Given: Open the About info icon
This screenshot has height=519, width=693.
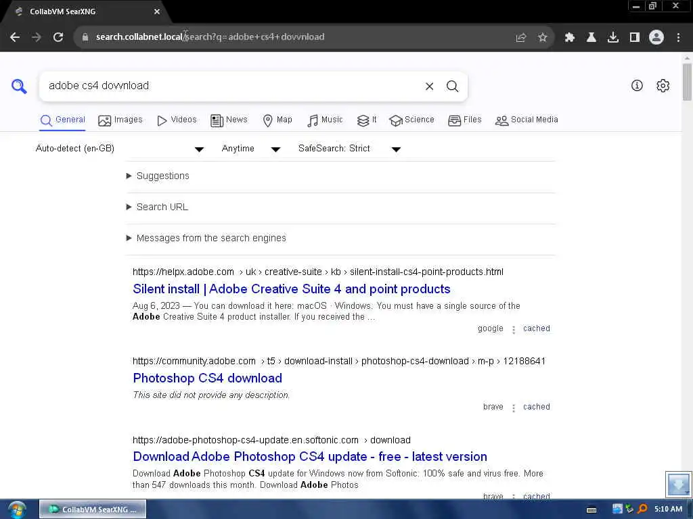Looking at the screenshot, I should pos(637,86).
